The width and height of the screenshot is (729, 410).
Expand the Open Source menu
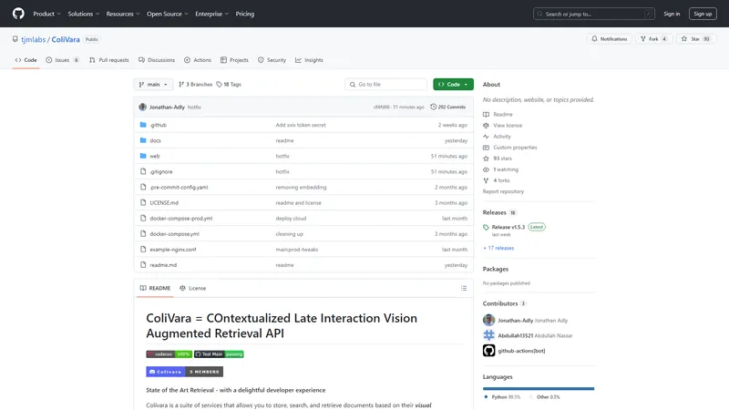click(x=168, y=14)
